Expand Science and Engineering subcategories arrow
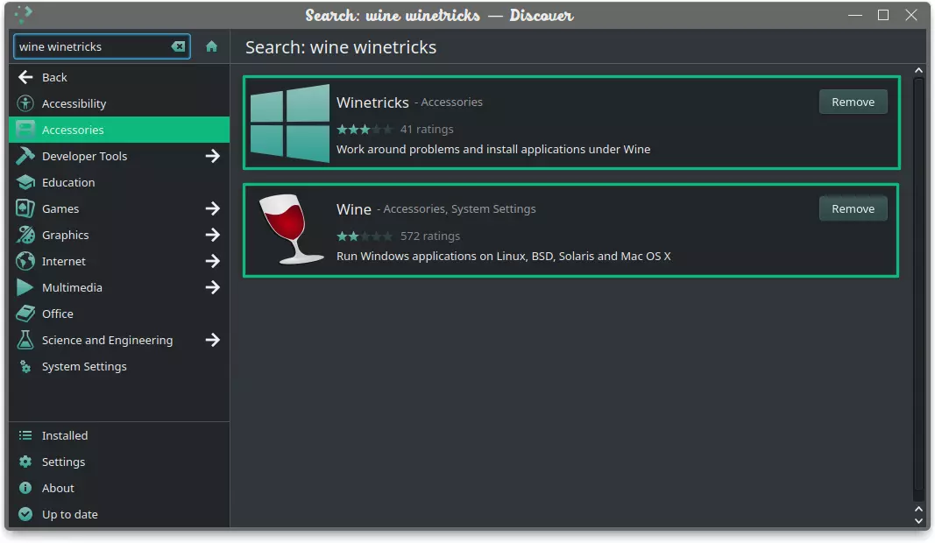The image size is (935, 543). pyautogui.click(x=212, y=339)
